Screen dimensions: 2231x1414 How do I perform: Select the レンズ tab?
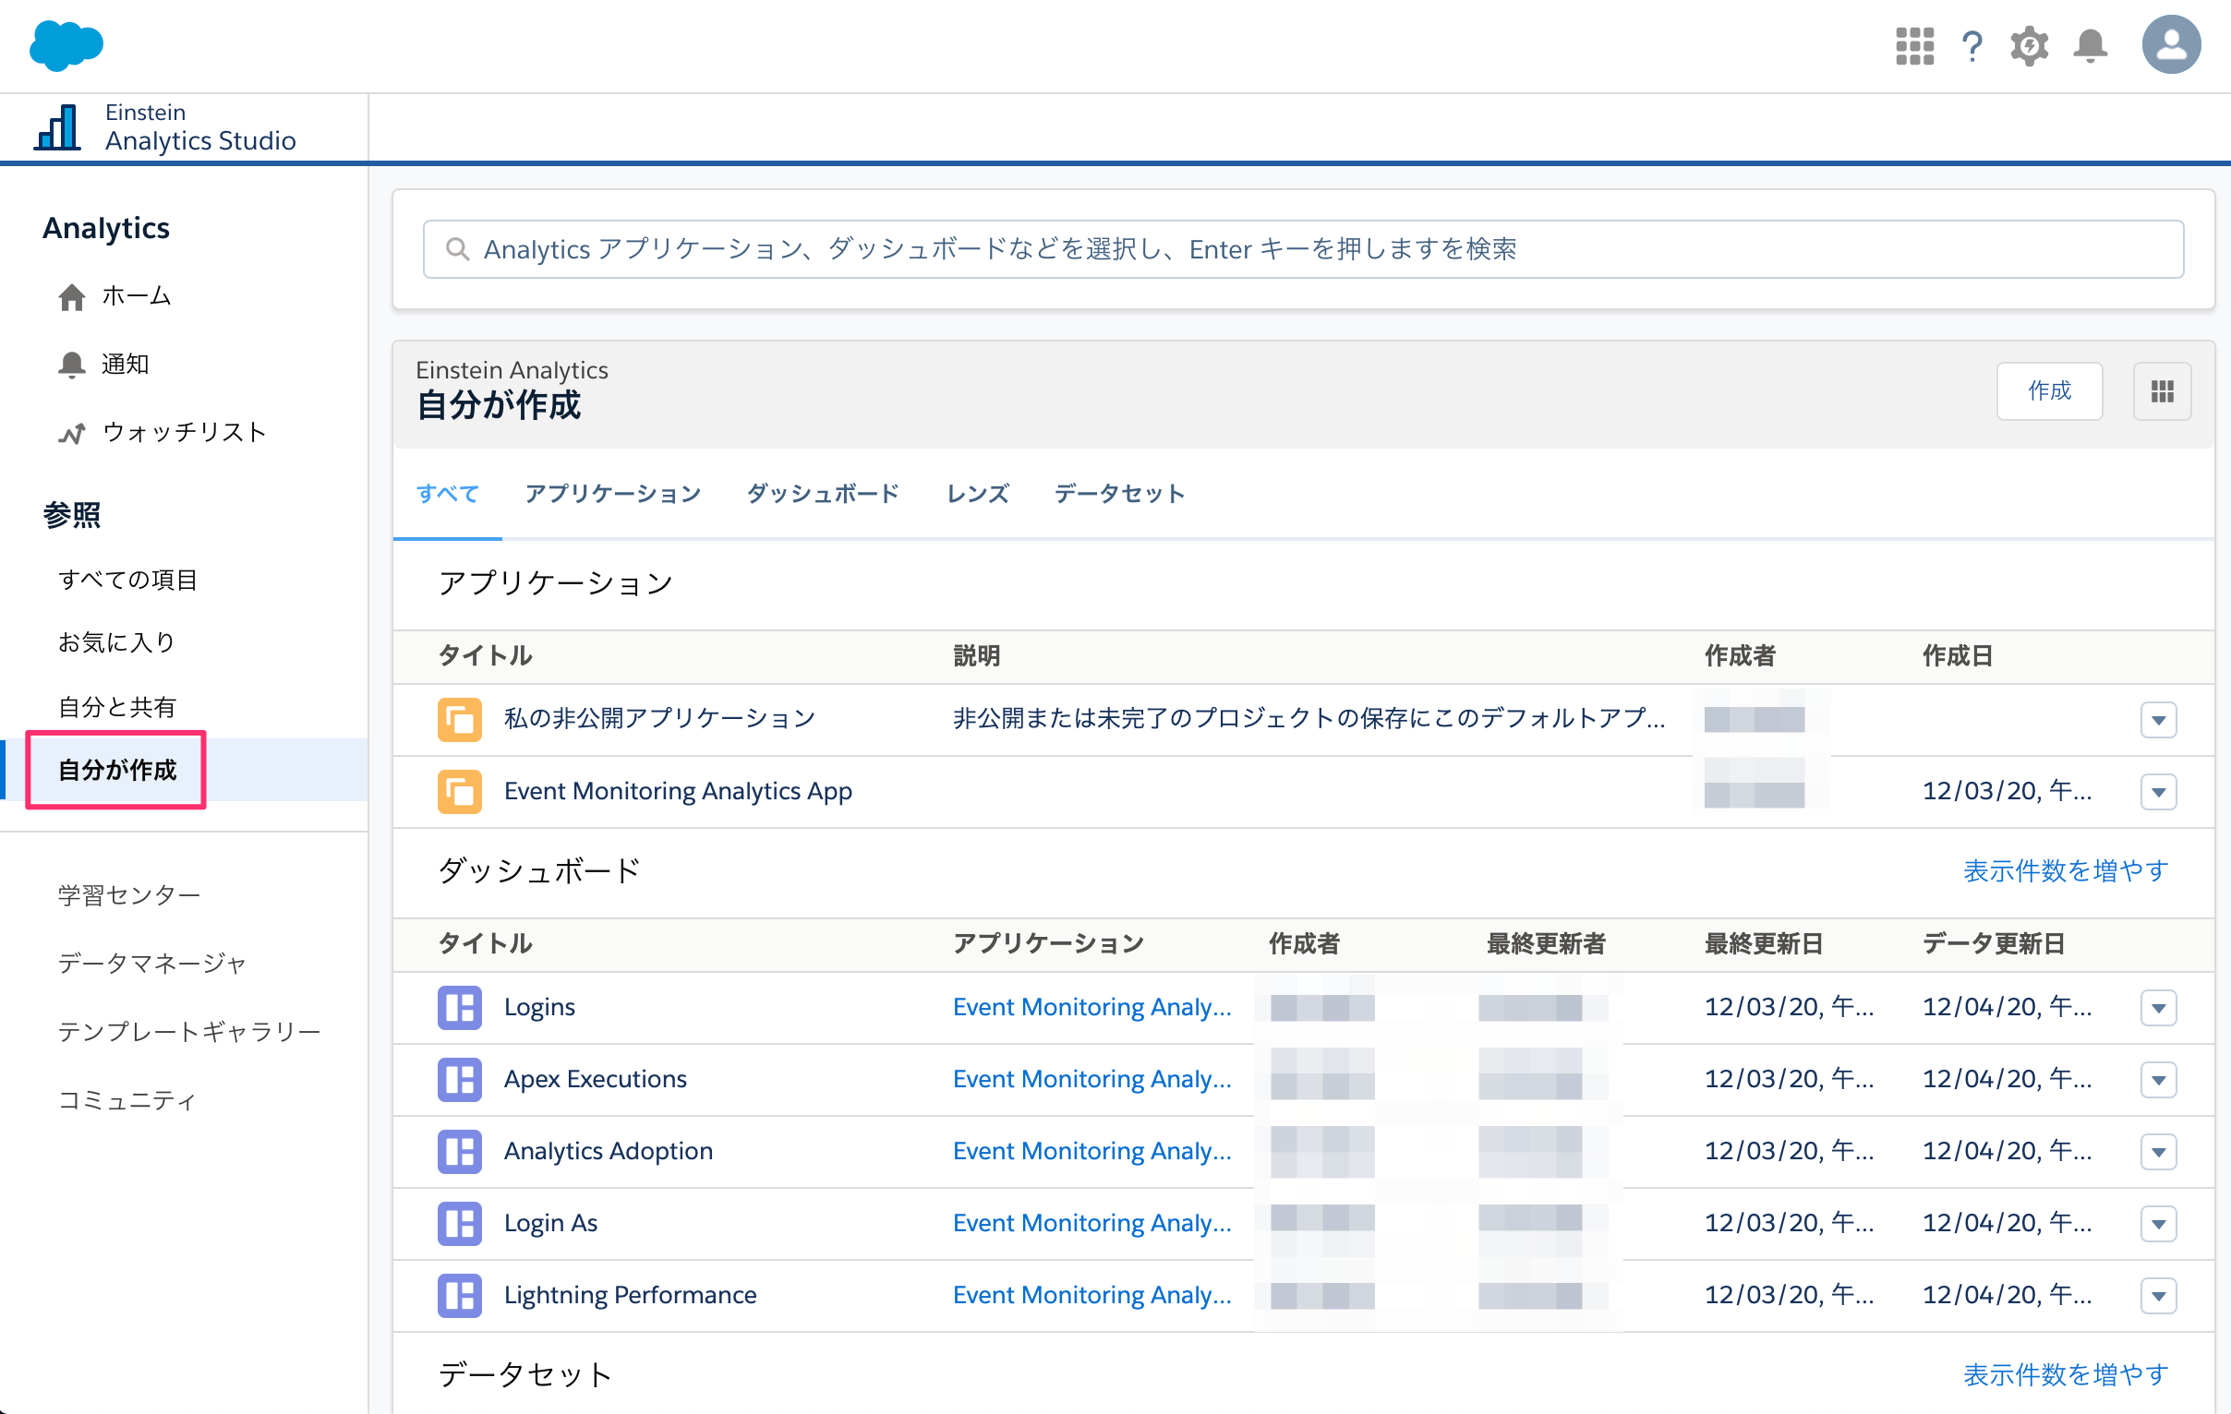[978, 494]
